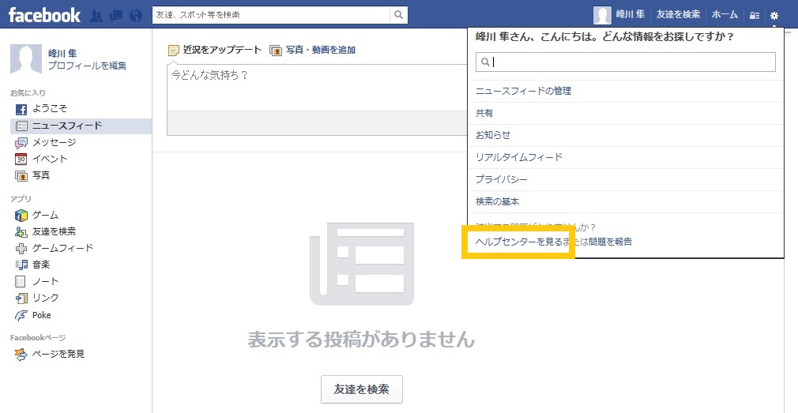Click sidebar 友達を検索 icon
This screenshot has width=798, height=413.
pyautogui.click(x=21, y=232)
